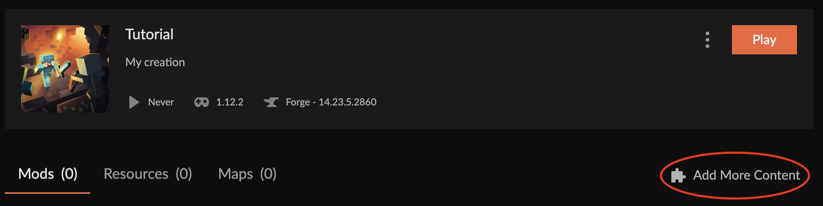Image resolution: width=823 pixels, height=206 pixels.
Task: Click the Tutorial profile title
Action: click(149, 34)
